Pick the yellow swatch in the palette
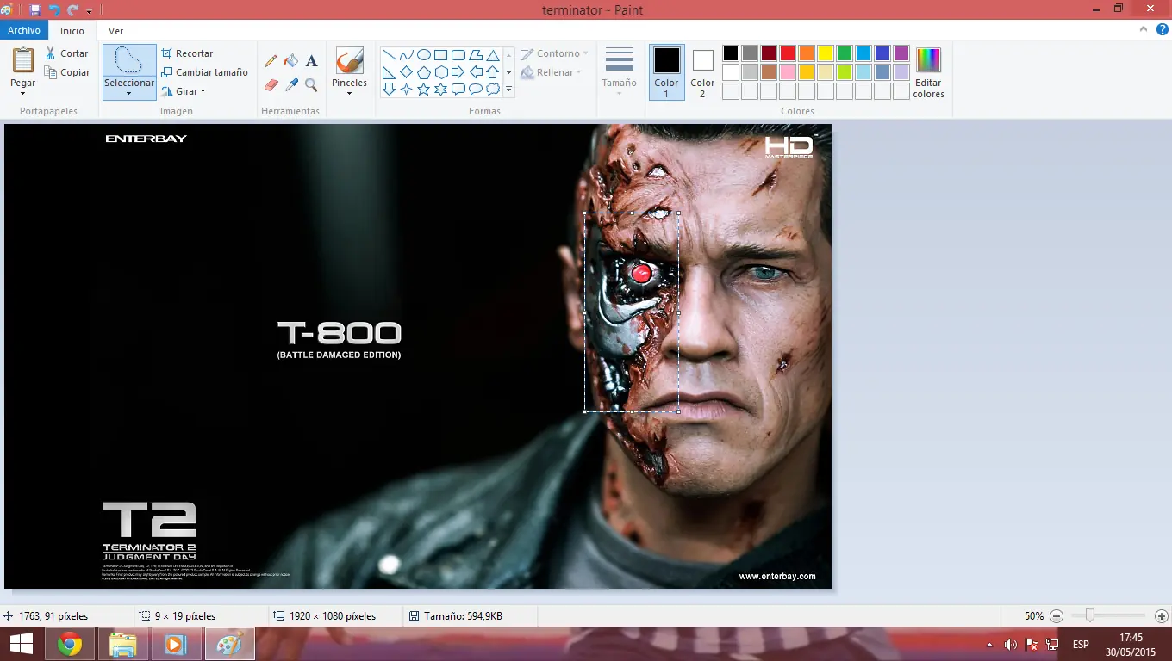The height and width of the screenshot is (661, 1172). pyautogui.click(x=826, y=53)
